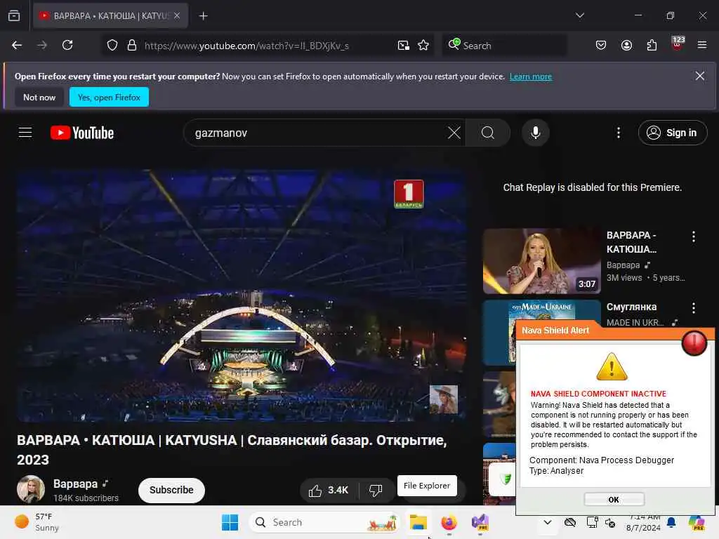The height and width of the screenshot is (539, 719).
Task: Open YouTube settings three-dot menu
Action: [619, 133]
